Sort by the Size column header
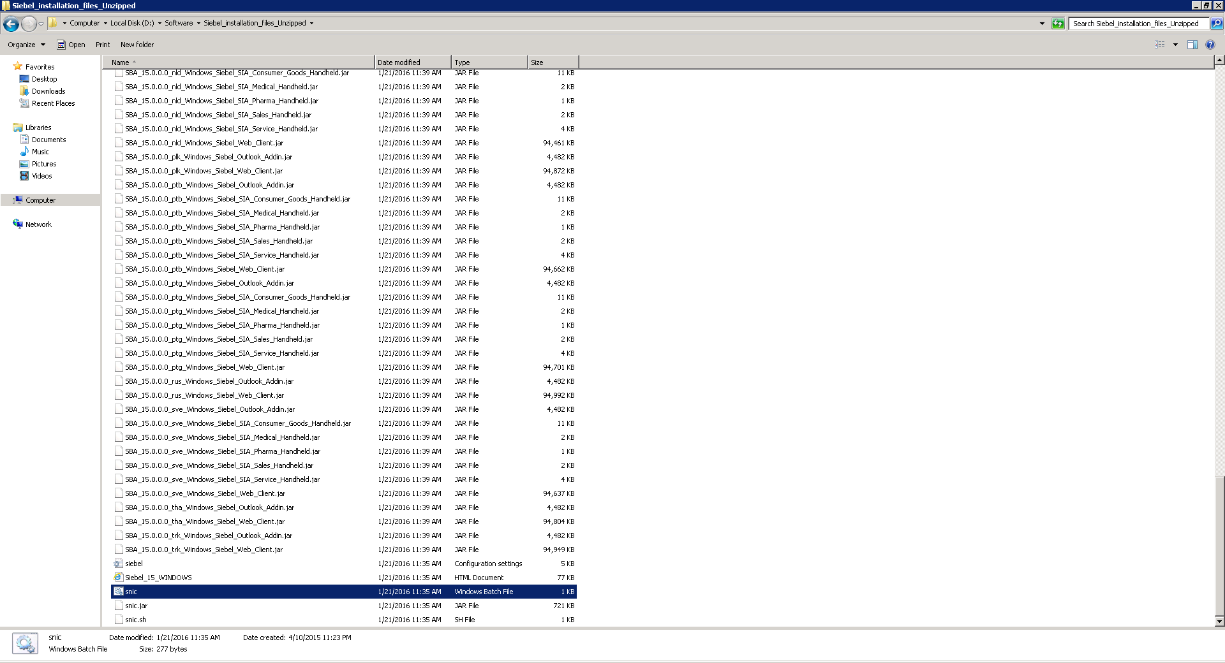 coord(553,62)
